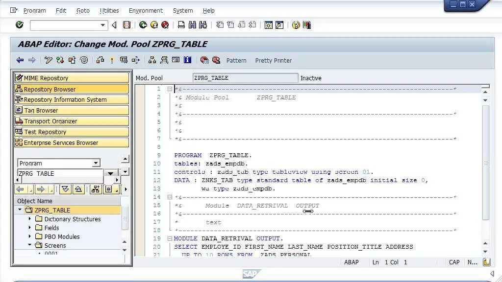Image resolution: width=502 pixels, height=282 pixels.
Task: Open the Utilities menu
Action: coord(109,11)
